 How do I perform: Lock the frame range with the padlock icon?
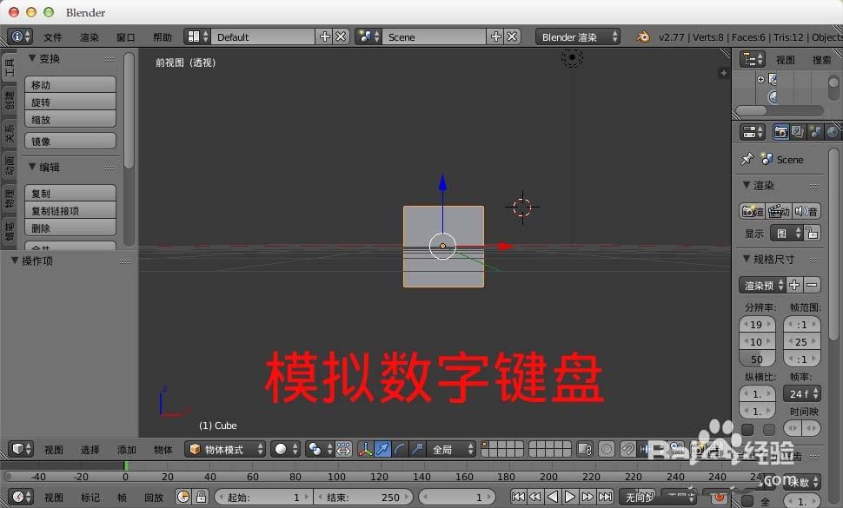[x=201, y=496]
